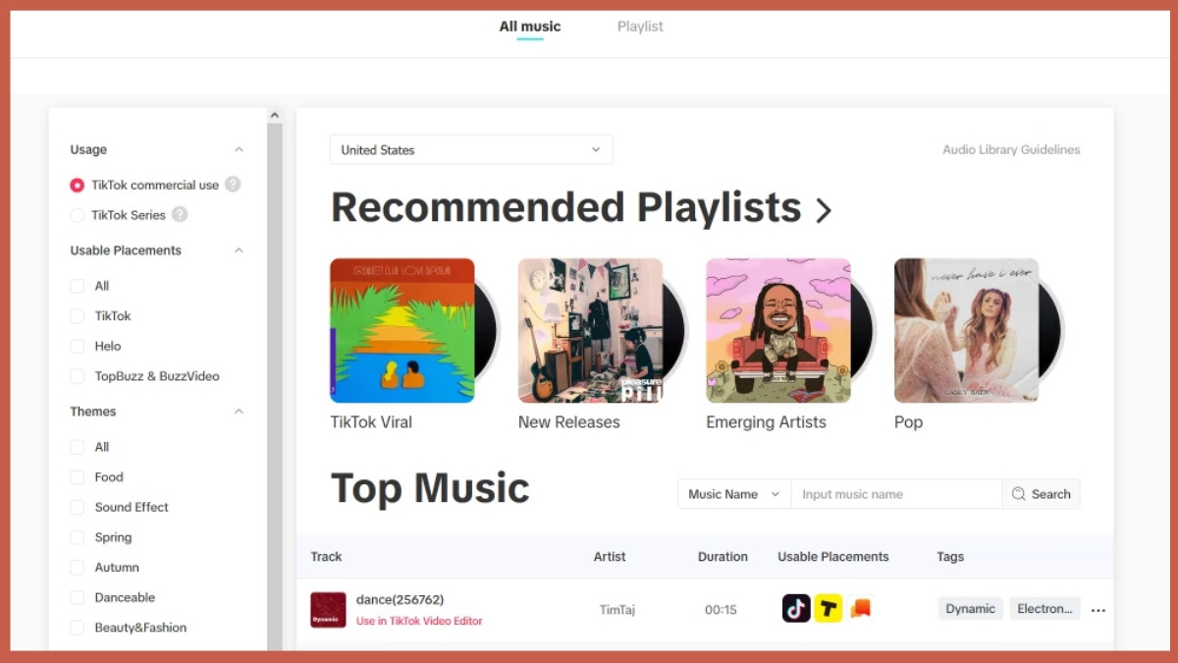Check All under Usable Placements
This screenshot has width=1178, height=663.
point(78,286)
